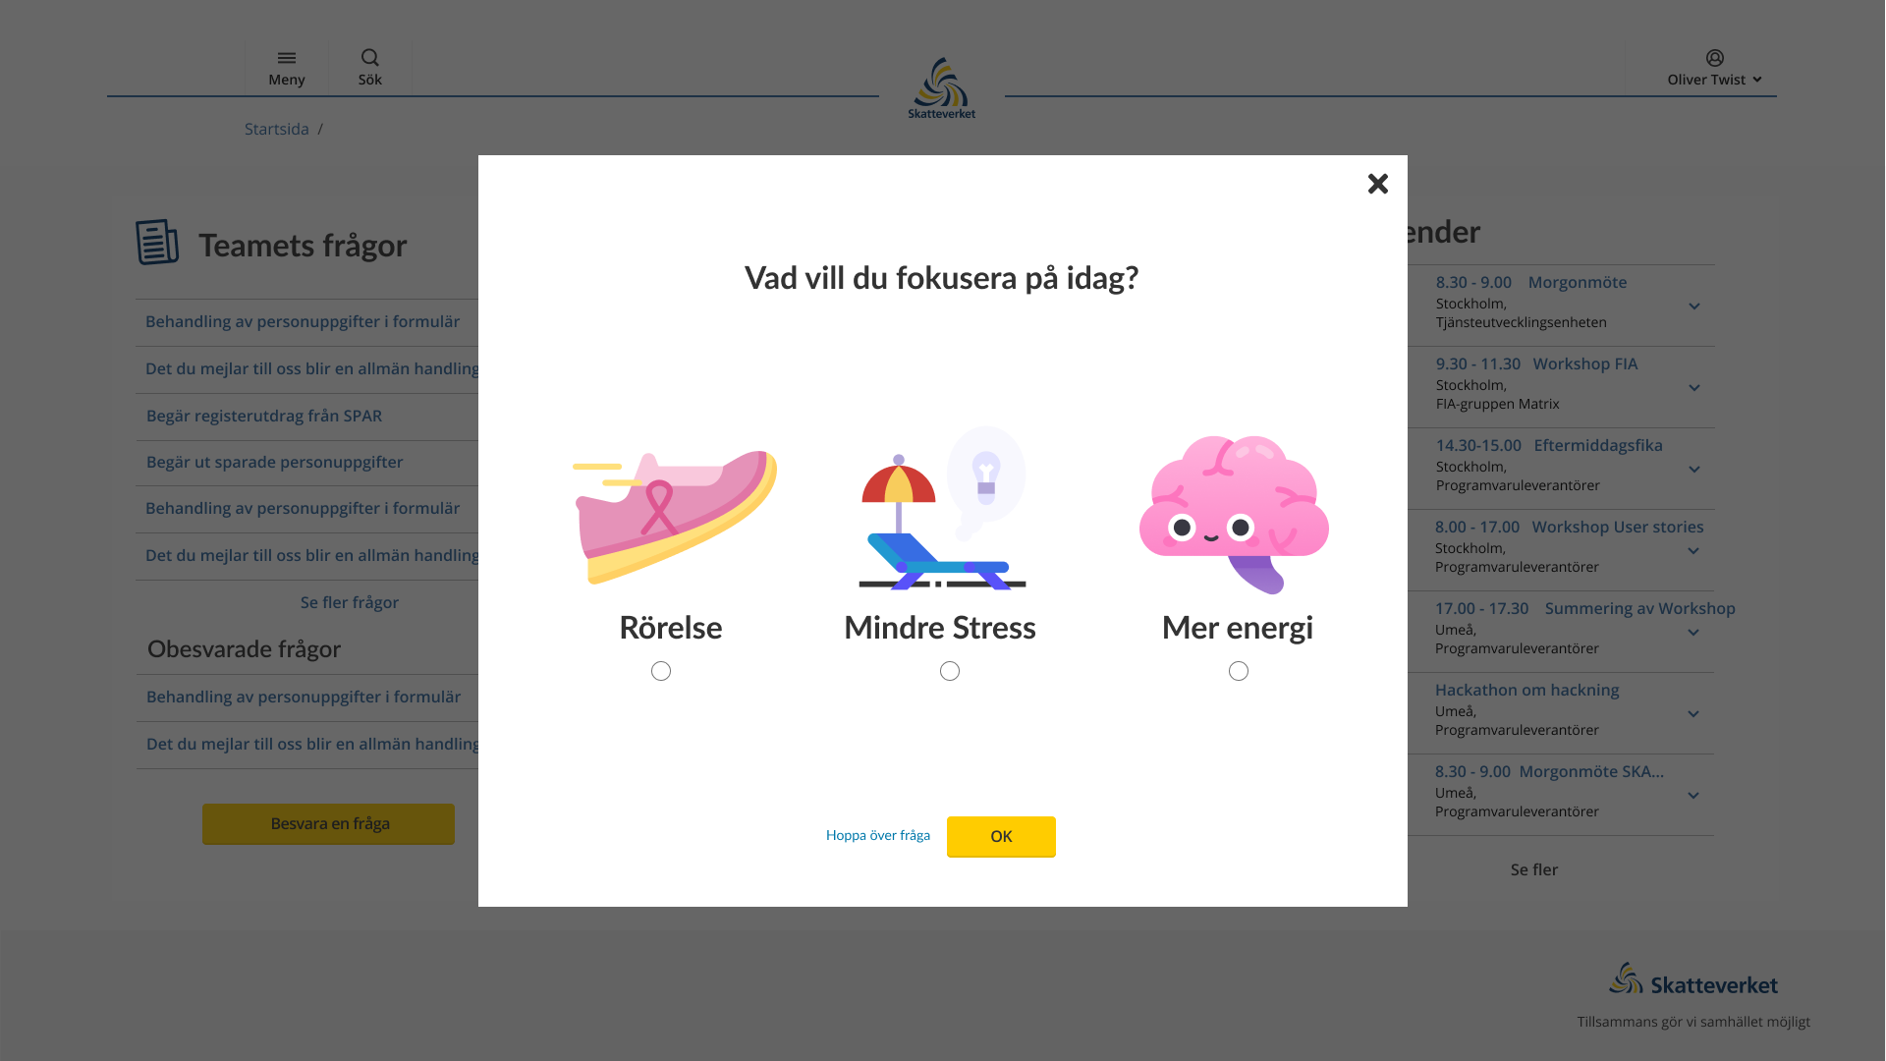Select the Mindre Stress radio button
The width and height of the screenshot is (1886, 1061).
coord(950,671)
